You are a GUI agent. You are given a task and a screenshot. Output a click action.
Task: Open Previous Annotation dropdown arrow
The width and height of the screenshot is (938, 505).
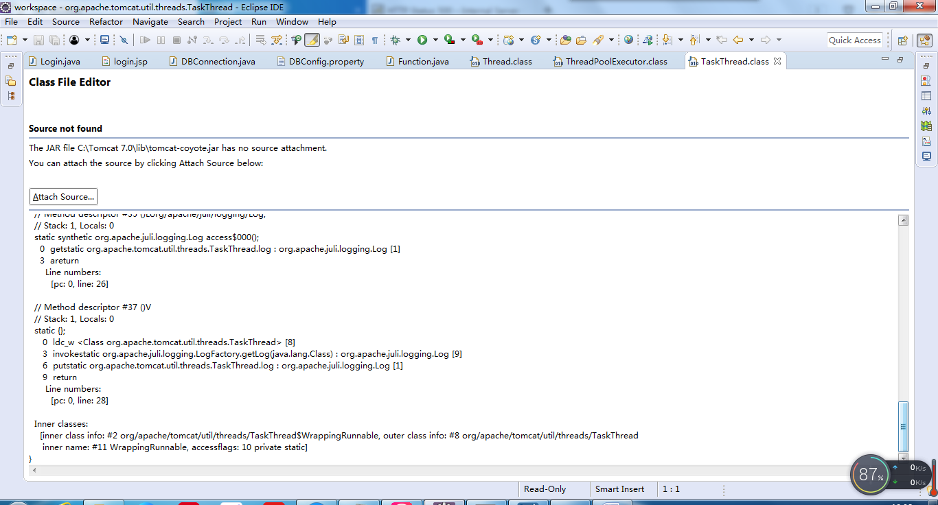pos(708,40)
